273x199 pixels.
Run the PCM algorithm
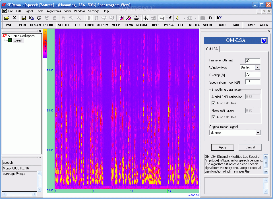click(x=22, y=25)
